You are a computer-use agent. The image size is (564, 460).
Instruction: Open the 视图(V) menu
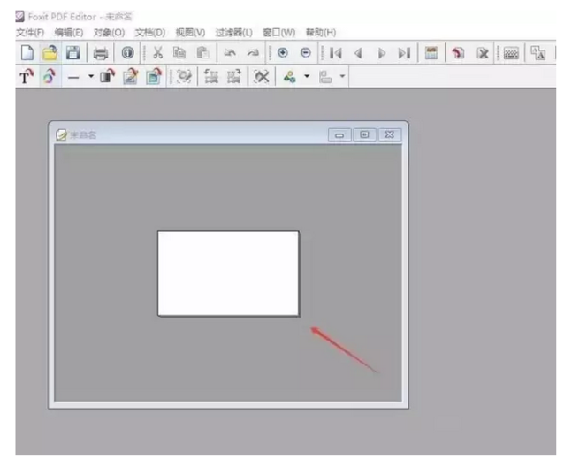(x=189, y=33)
